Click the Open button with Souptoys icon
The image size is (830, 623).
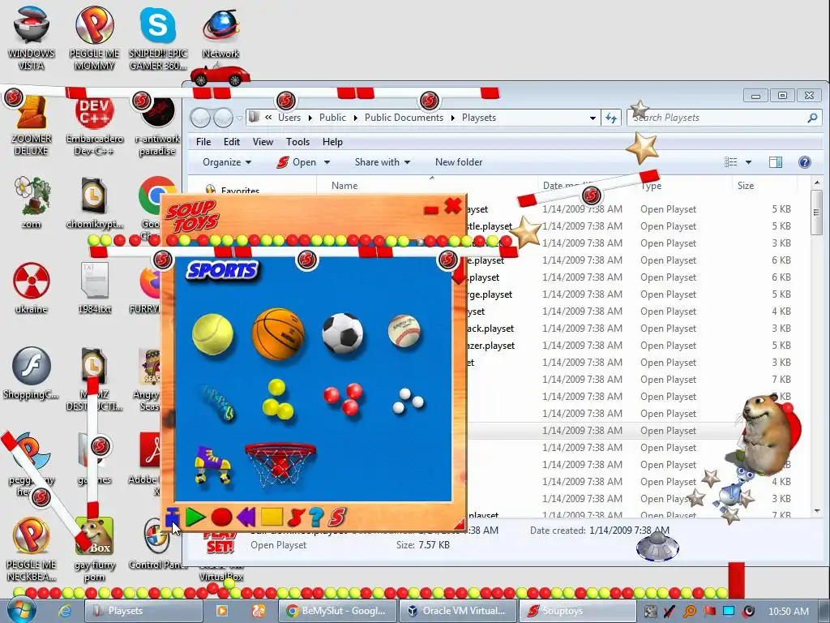coord(297,162)
